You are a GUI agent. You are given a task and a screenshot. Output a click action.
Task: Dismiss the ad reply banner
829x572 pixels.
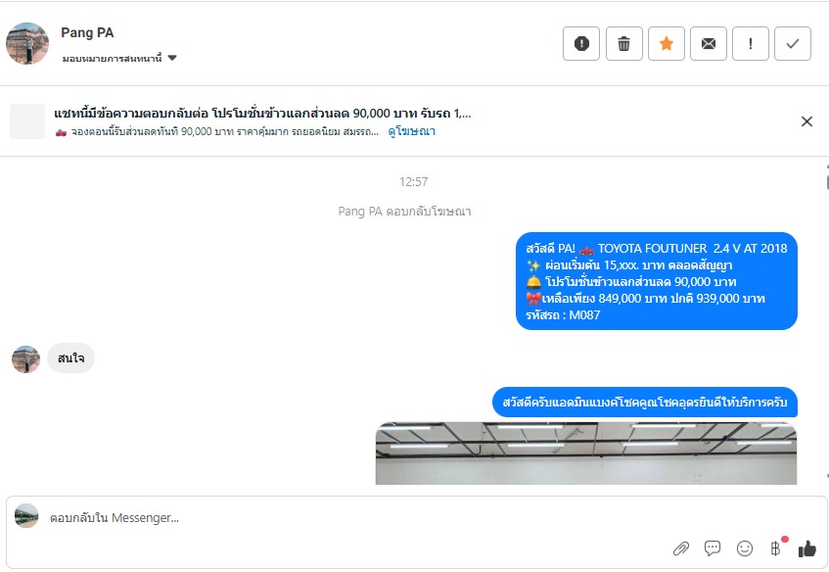click(806, 121)
